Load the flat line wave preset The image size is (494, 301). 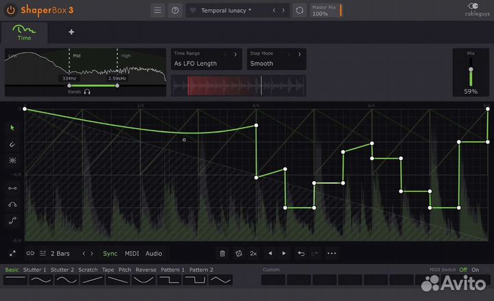(x=15, y=280)
